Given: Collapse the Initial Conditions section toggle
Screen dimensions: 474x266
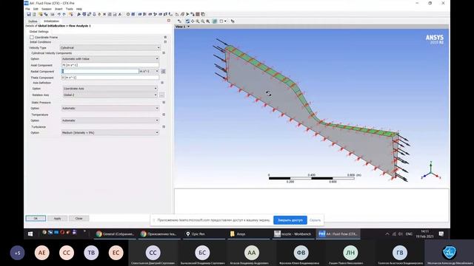Looking at the screenshot, I should tap(165, 42).
